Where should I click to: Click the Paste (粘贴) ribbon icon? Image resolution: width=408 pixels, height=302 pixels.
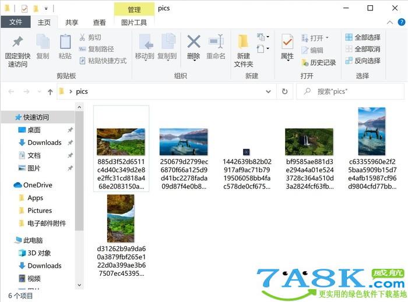(65, 47)
